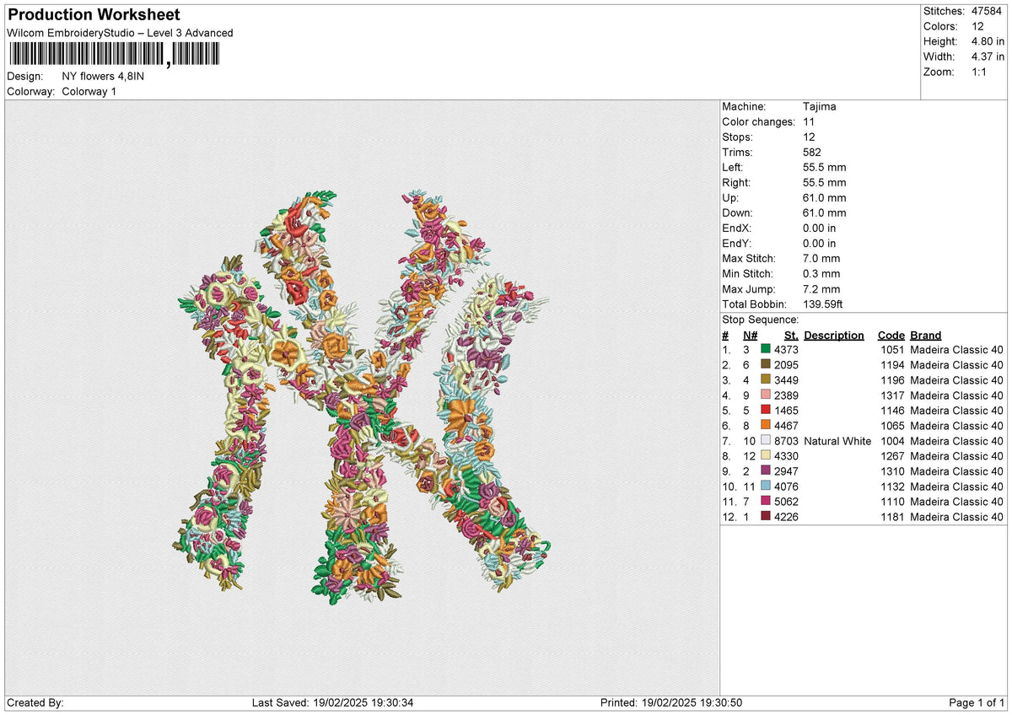This screenshot has height=715, width=1012.
Task: Click the max stitch value '7.0 mm'
Action: tap(821, 258)
